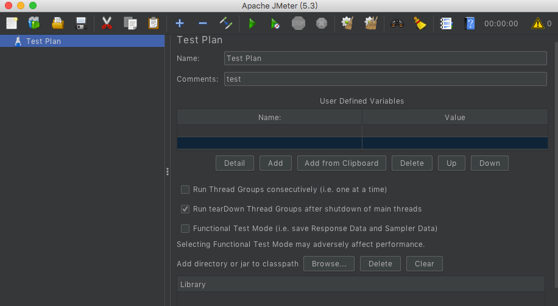Uncheck Run tearDown Thread Groups checkbox
The width and height of the screenshot is (558, 306).
coord(186,209)
